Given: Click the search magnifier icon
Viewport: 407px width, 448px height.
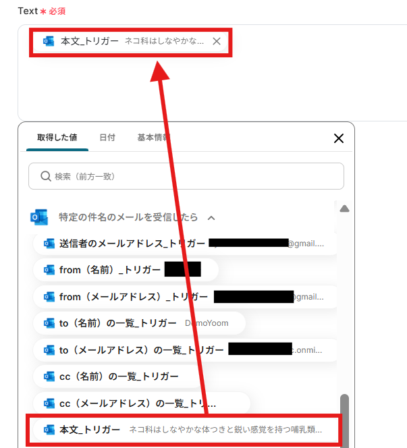Looking at the screenshot, I should 46,176.
